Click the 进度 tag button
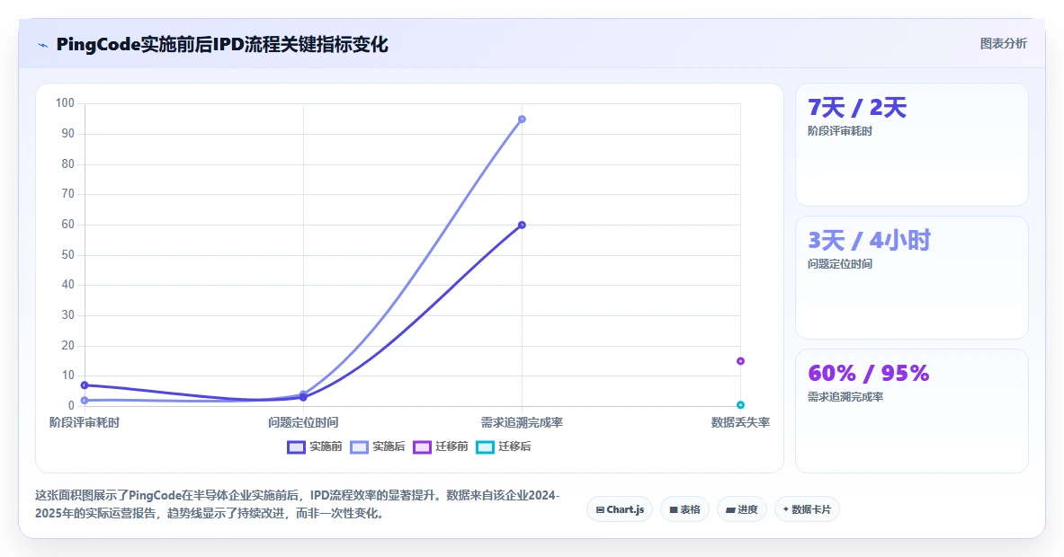 pos(742,509)
